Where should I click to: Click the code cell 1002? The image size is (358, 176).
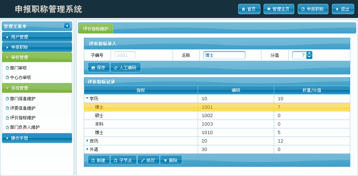click(x=236, y=115)
